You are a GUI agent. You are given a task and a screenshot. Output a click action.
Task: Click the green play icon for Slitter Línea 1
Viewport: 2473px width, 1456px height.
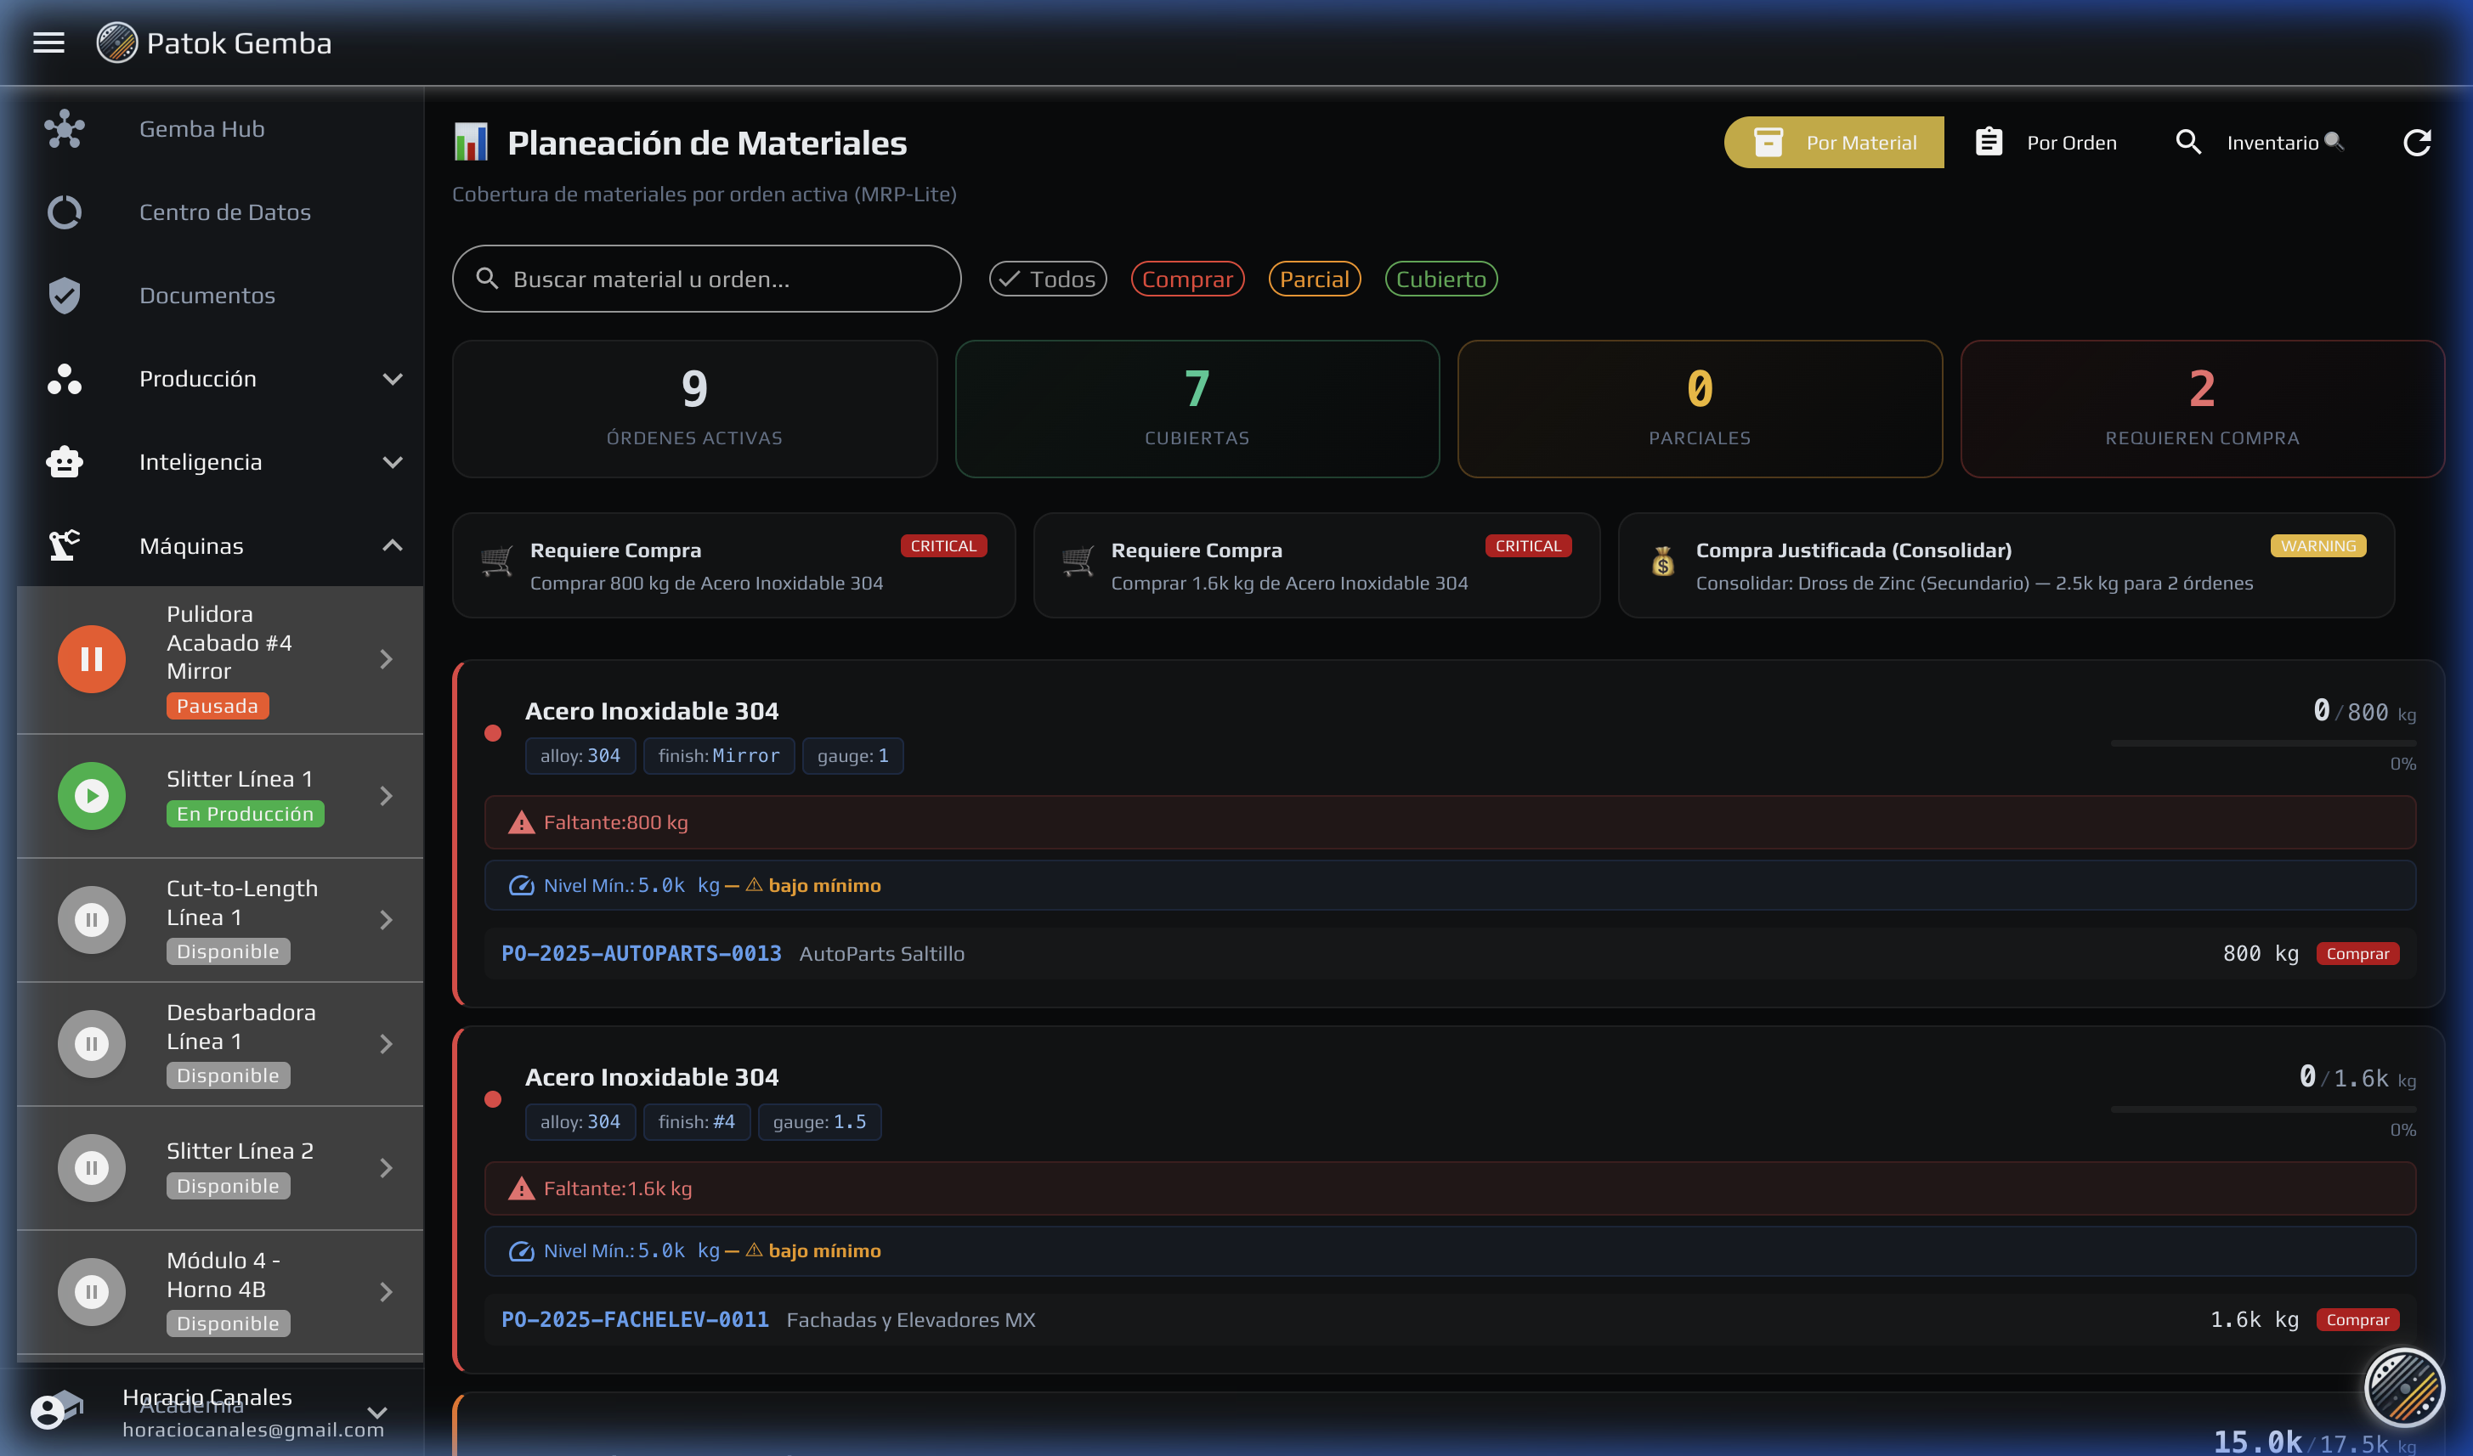coord(91,796)
